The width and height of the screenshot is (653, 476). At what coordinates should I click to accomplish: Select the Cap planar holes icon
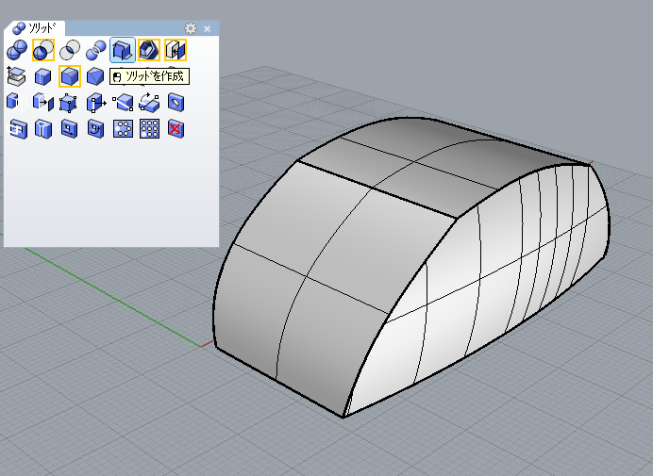tap(176, 50)
